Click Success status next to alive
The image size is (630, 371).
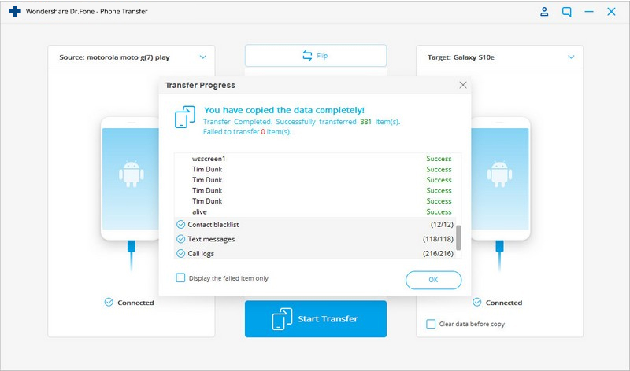(x=439, y=211)
